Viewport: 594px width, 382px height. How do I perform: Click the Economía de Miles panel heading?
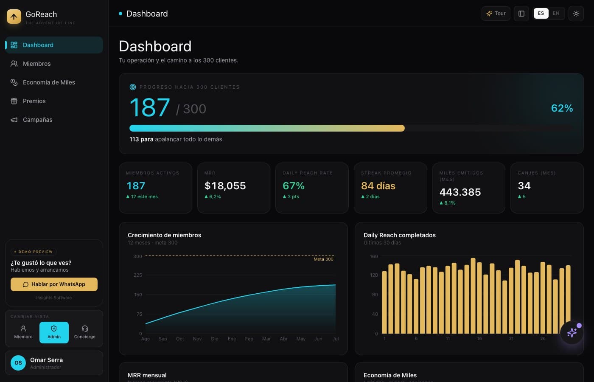pos(390,375)
